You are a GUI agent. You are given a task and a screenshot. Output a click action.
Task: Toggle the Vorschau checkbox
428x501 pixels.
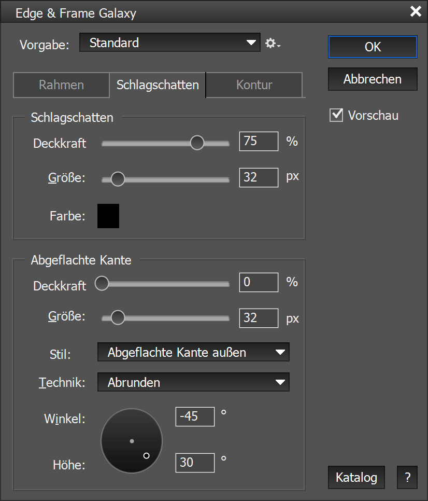[x=337, y=115]
